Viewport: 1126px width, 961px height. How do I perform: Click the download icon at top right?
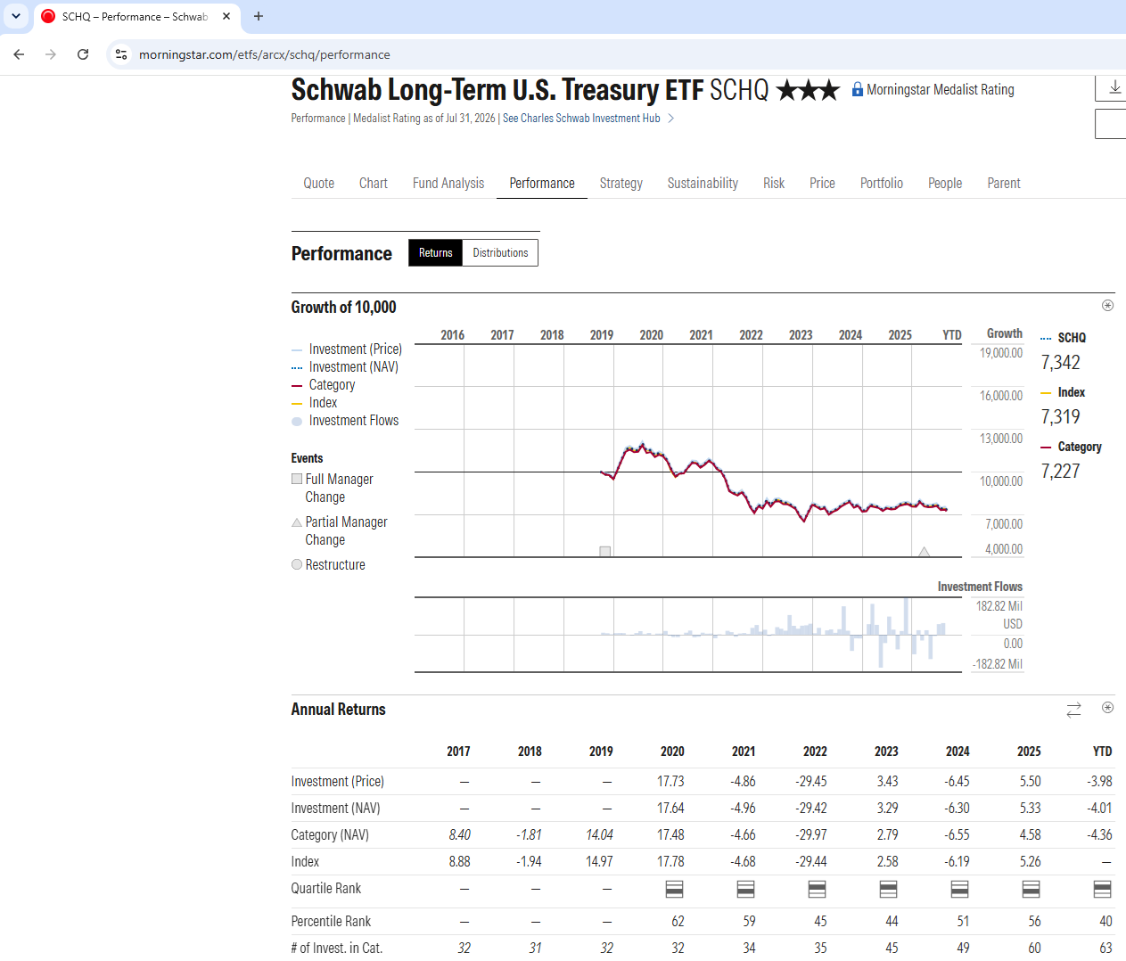click(1114, 87)
